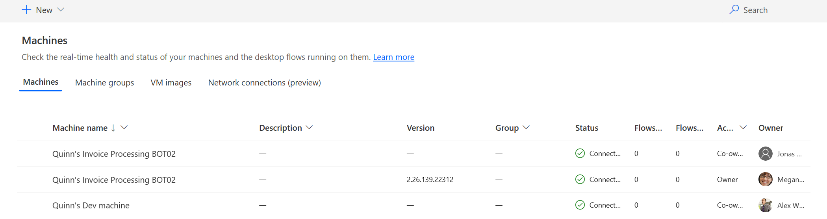The image size is (827, 219).
Task: Click the search magnifier icon
Action: [734, 10]
